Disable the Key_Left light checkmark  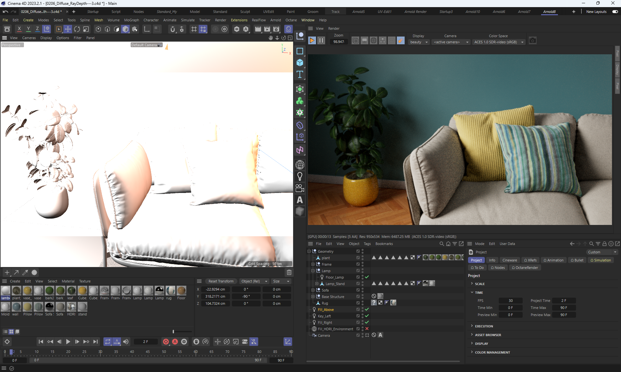[367, 316]
